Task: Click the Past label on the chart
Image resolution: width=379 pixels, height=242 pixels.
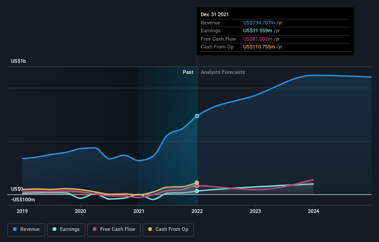Action: [x=188, y=73]
